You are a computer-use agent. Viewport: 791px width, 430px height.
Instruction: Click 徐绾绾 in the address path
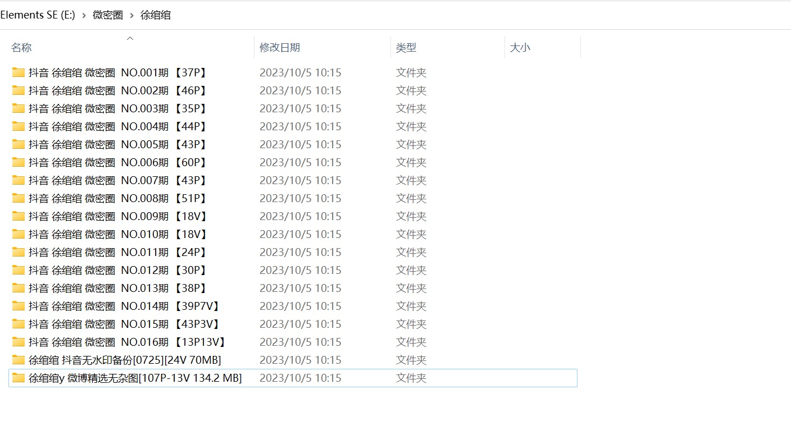tap(156, 15)
